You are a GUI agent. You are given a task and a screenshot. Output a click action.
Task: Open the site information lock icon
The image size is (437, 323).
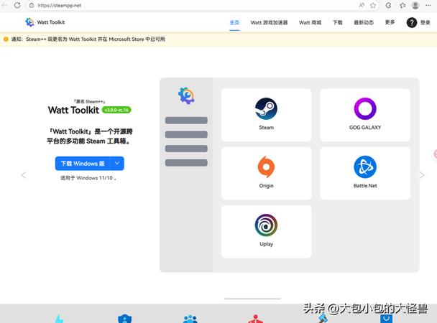click(32, 5)
